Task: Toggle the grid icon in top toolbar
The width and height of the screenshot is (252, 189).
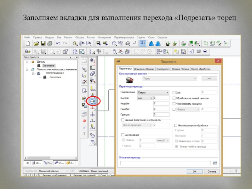Action: point(143,43)
